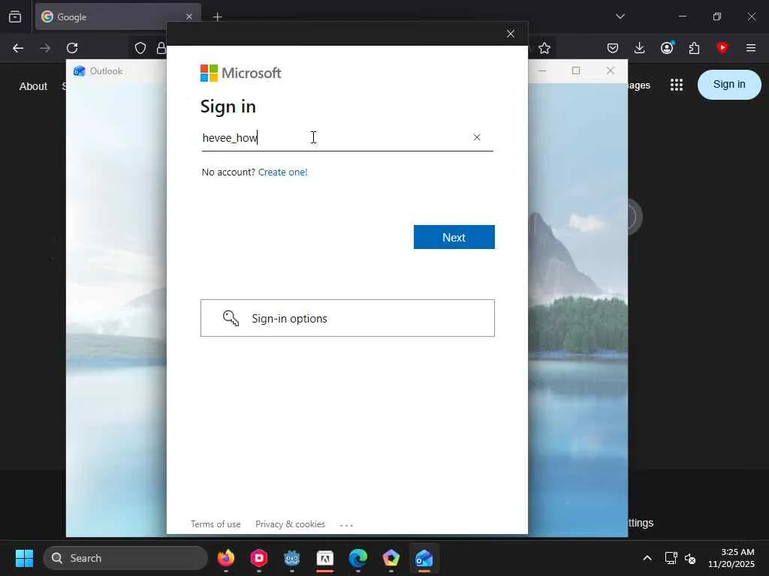Click the About link on Google page
This screenshot has width=769, height=576.
pyautogui.click(x=33, y=86)
